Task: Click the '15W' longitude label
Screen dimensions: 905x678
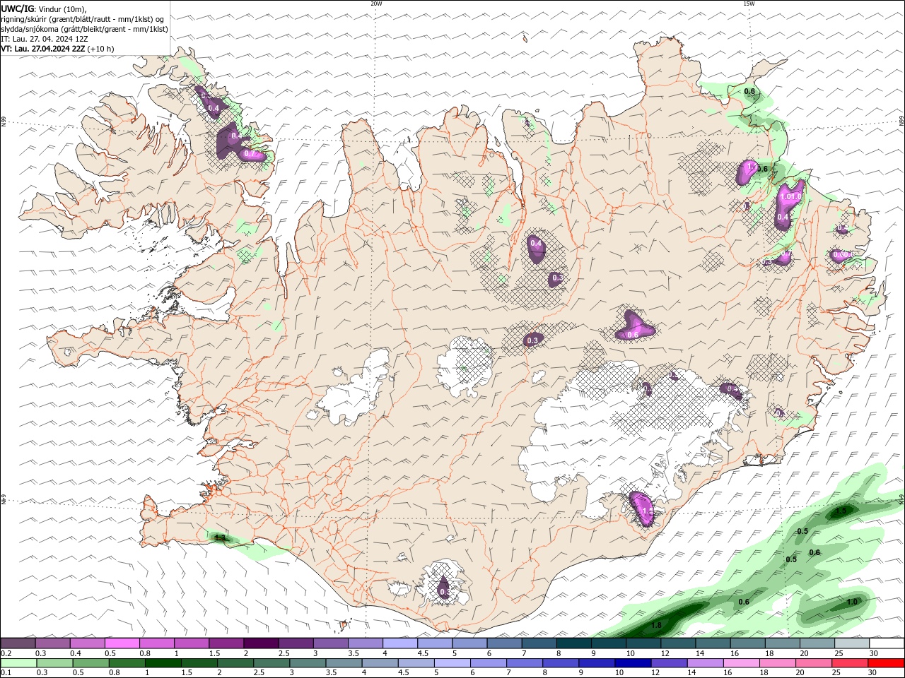Action: point(749,4)
